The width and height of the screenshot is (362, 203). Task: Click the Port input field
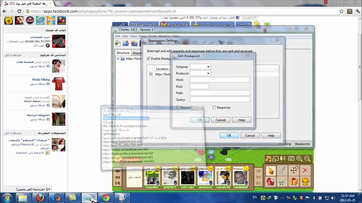199,87
